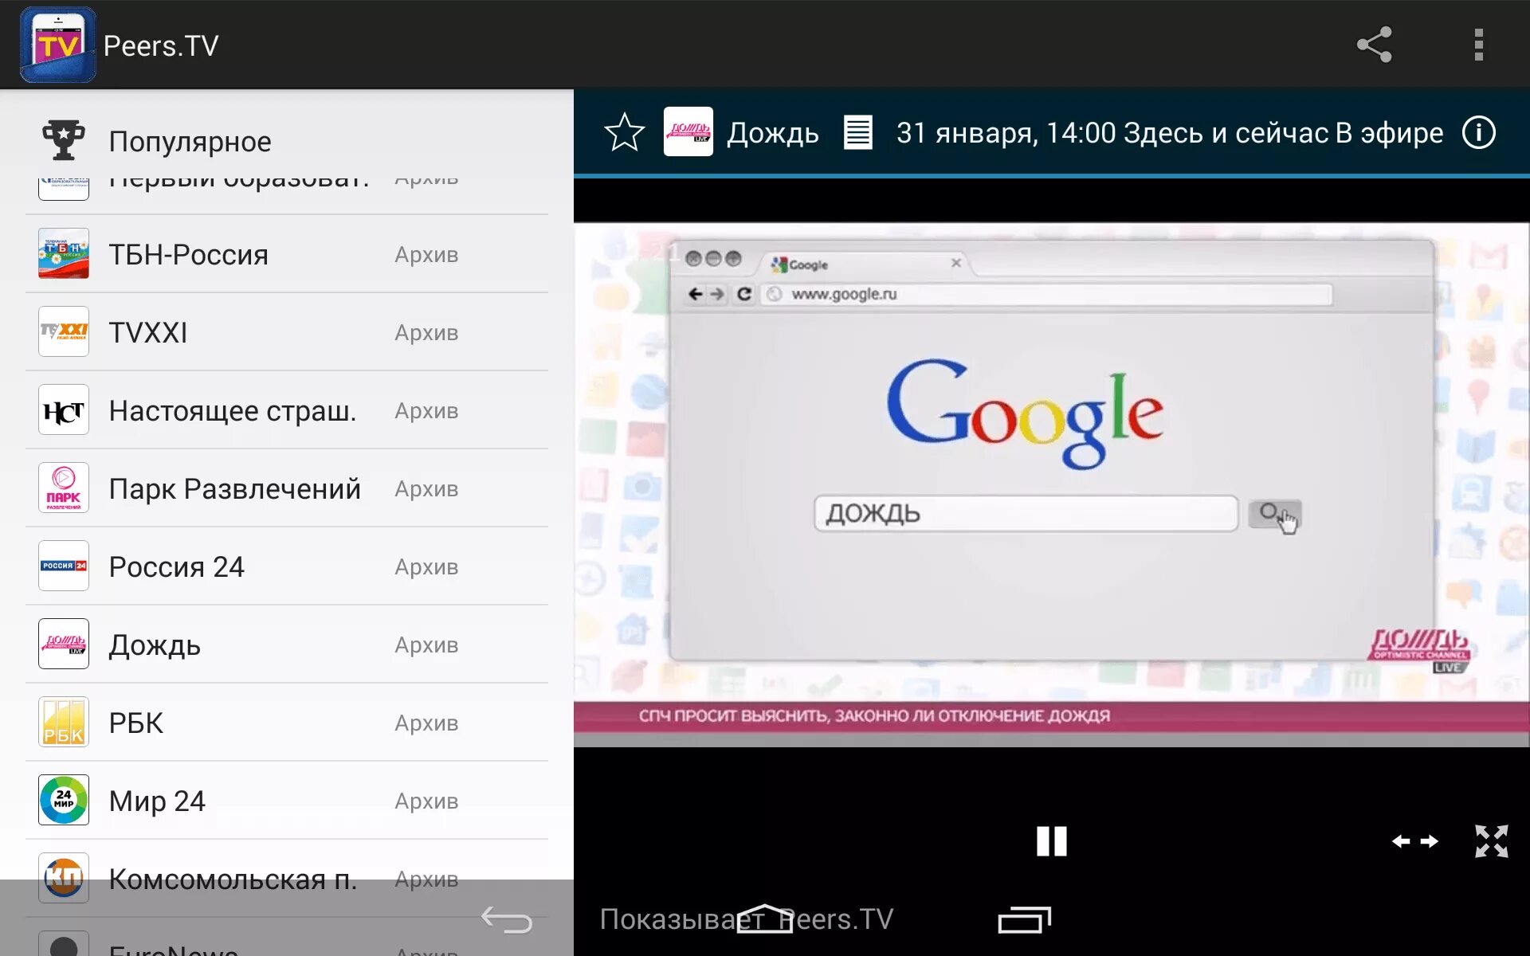This screenshot has width=1530, height=956.
Task: Tap the video player area
Action: tap(1052, 484)
